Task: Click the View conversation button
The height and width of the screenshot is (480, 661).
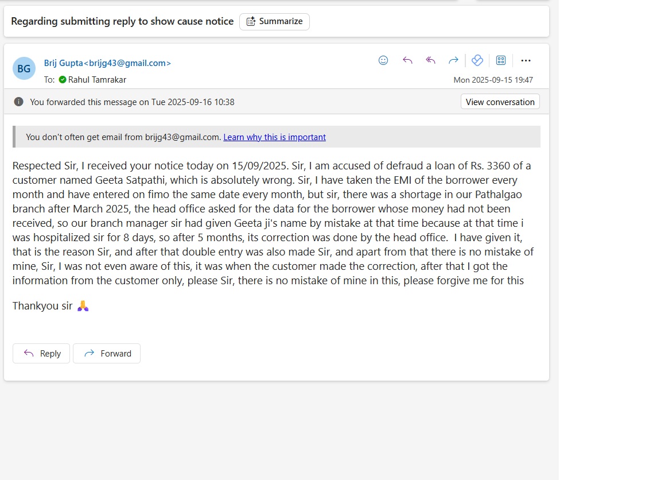Action: coord(500,102)
